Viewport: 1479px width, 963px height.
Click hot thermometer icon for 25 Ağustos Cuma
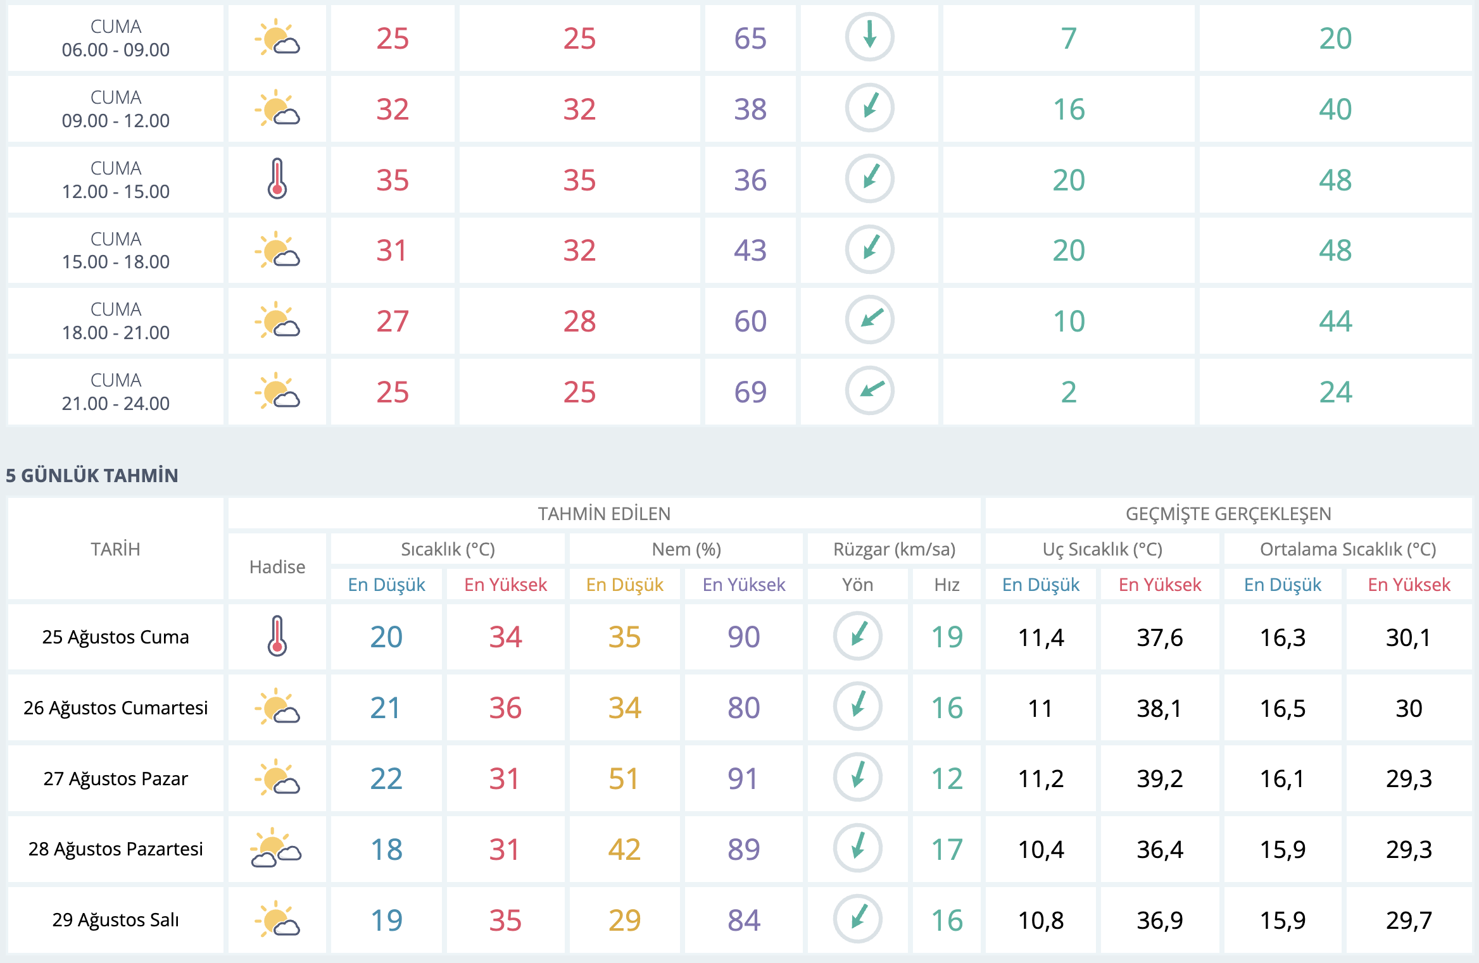pos(277,636)
